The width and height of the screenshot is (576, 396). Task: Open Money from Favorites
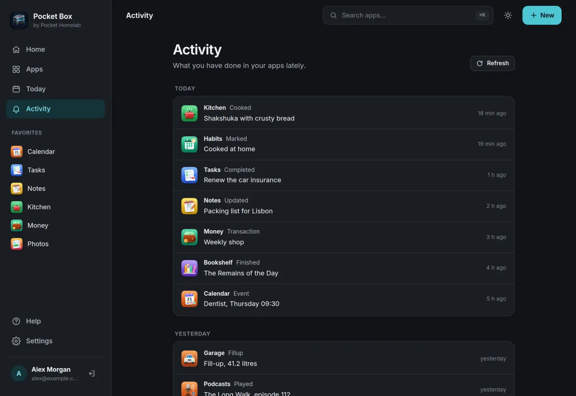(56, 226)
